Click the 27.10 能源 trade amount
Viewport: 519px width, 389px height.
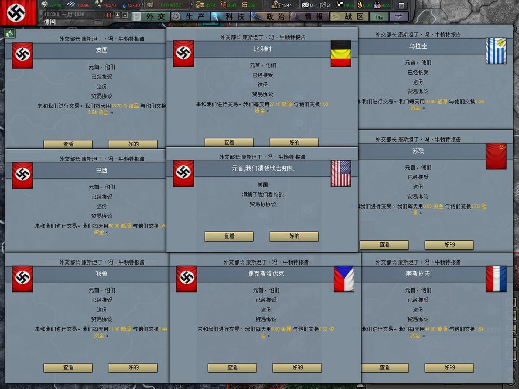point(281,104)
